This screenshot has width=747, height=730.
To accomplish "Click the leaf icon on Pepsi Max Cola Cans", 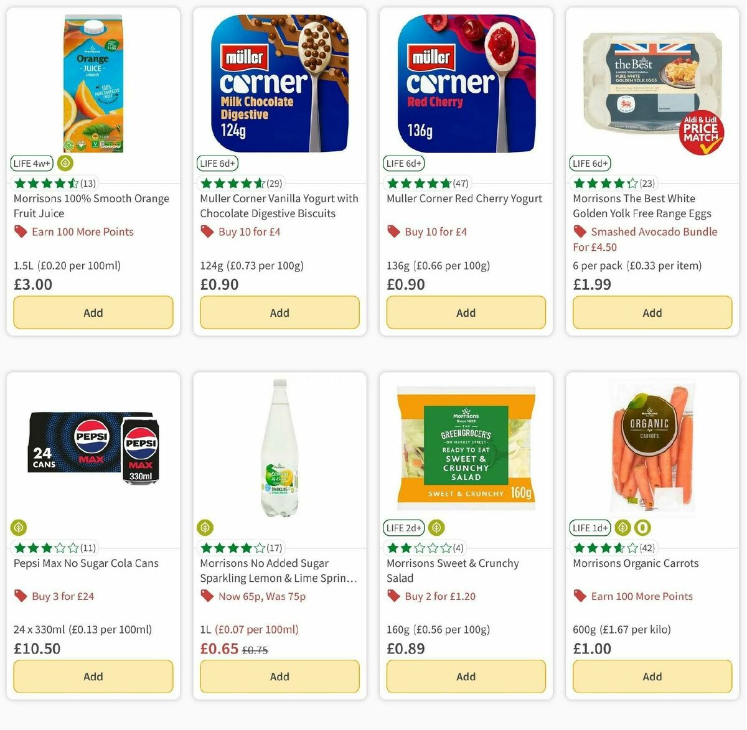I will click(18, 528).
